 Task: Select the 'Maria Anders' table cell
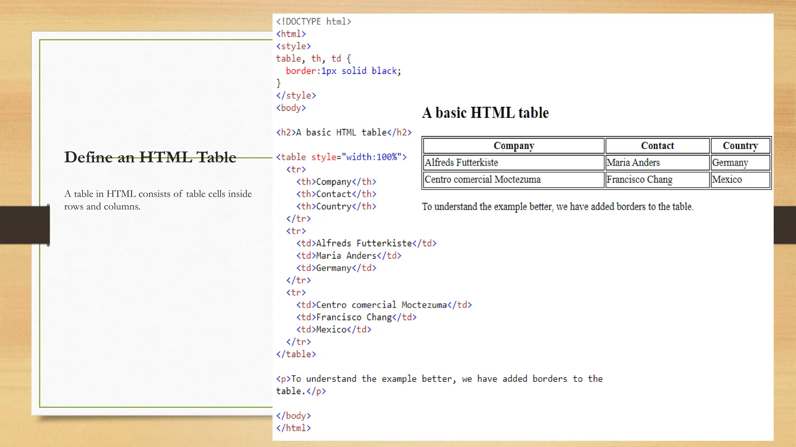tap(657, 163)
